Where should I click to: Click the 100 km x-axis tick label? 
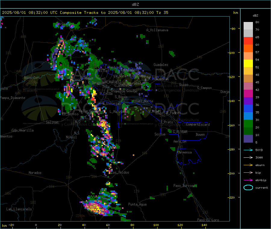point(156,225)
